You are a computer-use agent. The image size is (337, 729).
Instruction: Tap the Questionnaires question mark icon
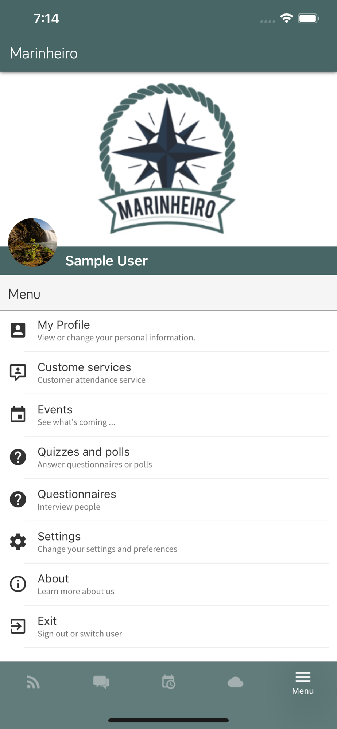[18, 499]
